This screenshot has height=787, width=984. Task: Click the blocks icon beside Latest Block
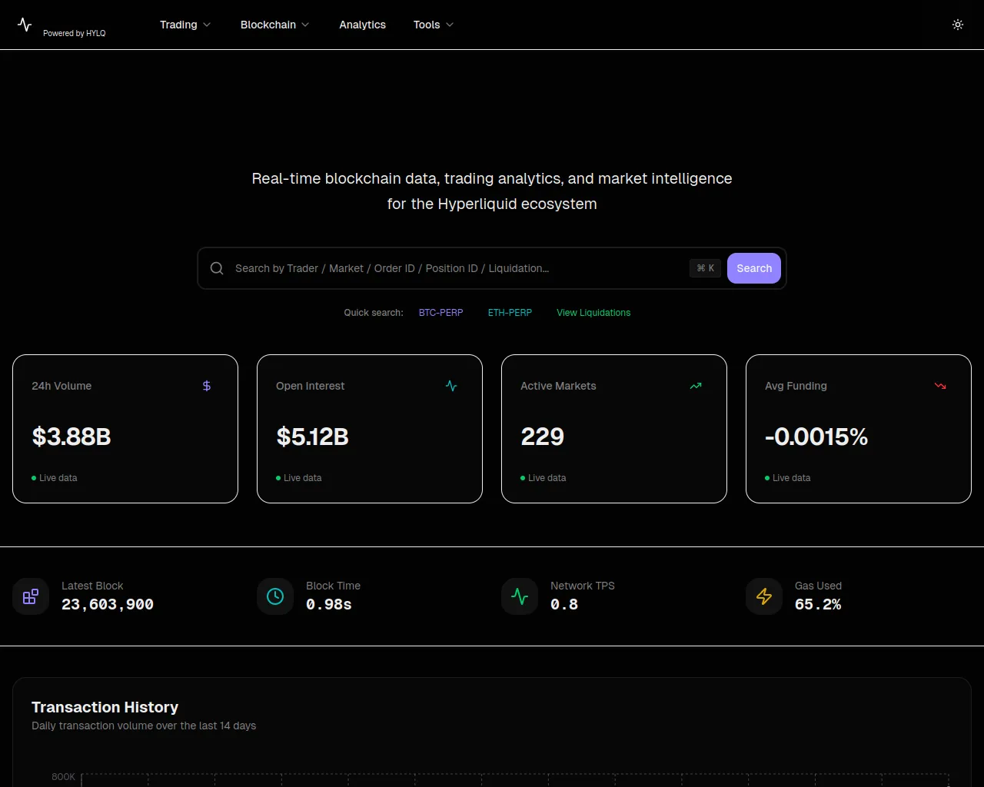(x=31, y=596)
